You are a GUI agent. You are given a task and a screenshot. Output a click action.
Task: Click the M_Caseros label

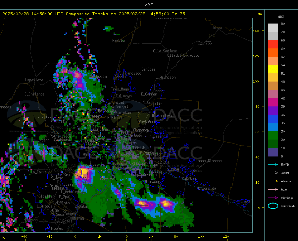158,136
